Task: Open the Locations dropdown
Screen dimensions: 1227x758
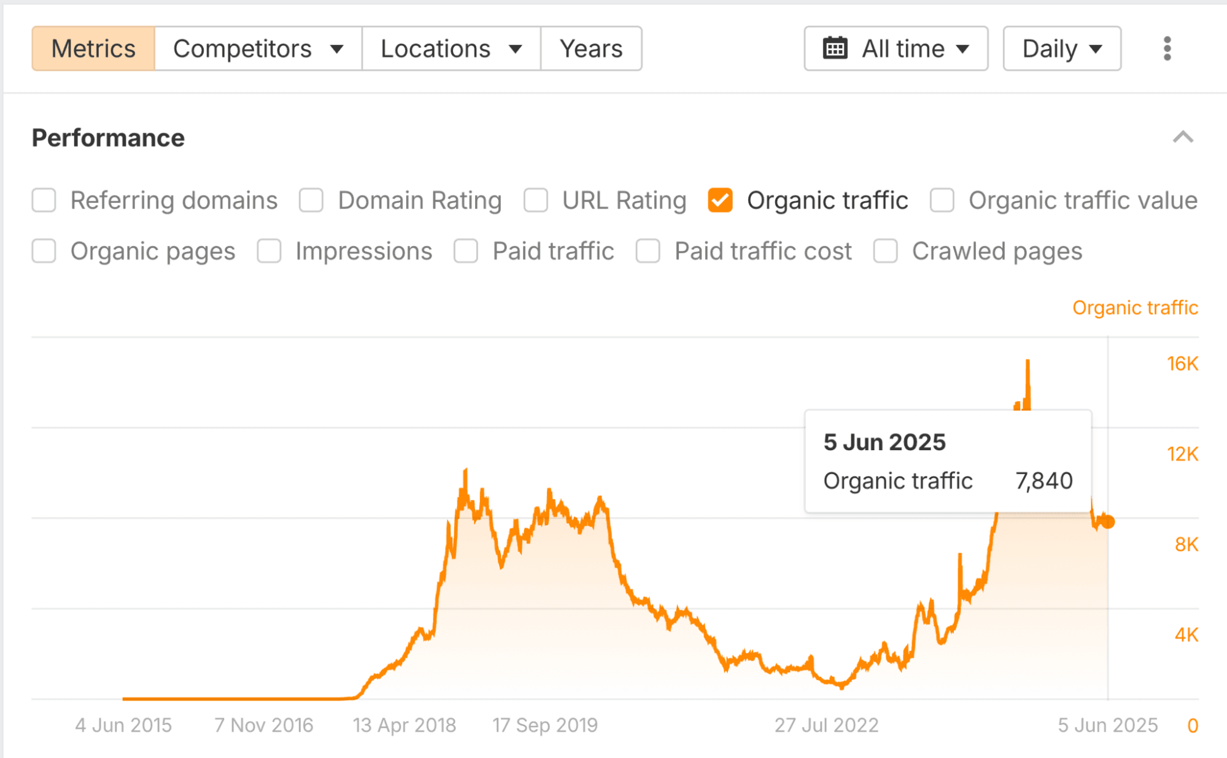Action: [x=450, y=48]
